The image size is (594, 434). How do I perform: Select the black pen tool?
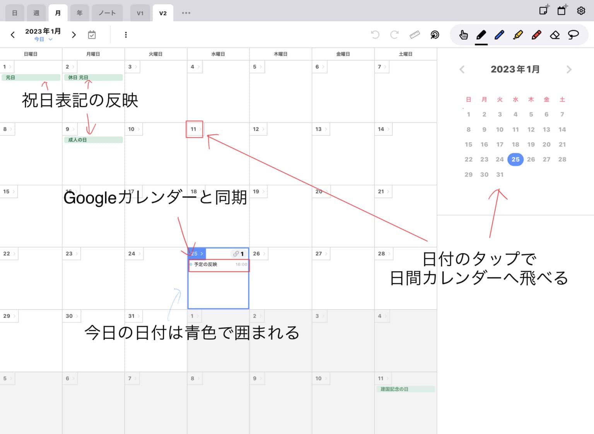pos(481,34)
